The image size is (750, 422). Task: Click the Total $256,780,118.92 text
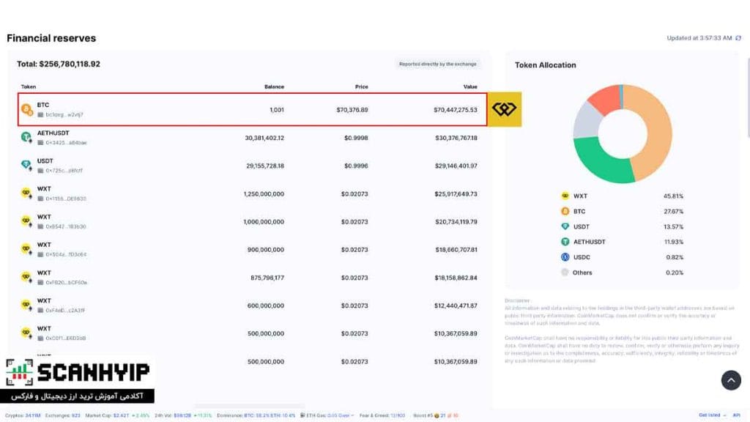(59, 64)
